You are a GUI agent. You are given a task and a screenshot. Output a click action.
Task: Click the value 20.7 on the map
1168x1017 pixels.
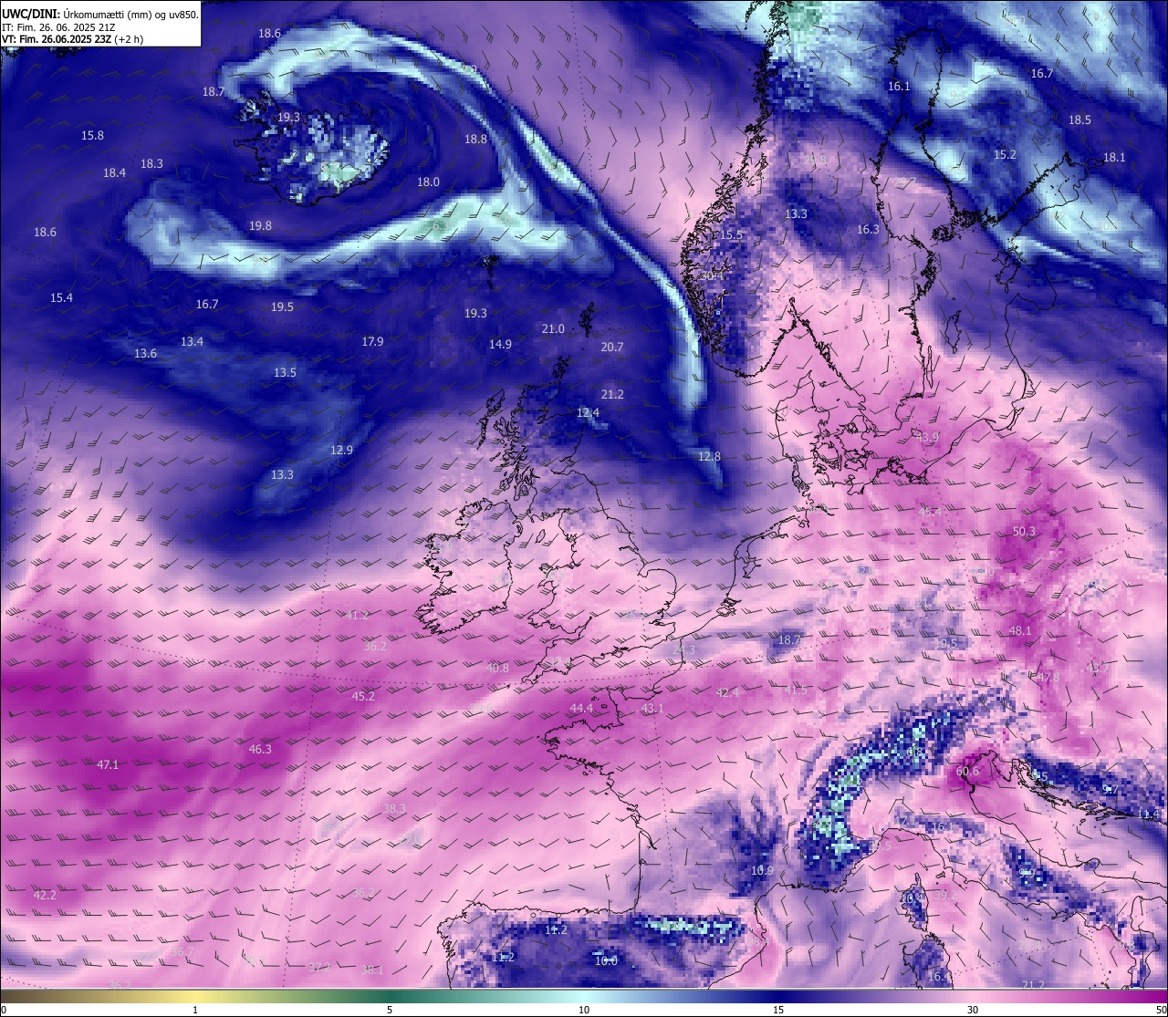612,347
